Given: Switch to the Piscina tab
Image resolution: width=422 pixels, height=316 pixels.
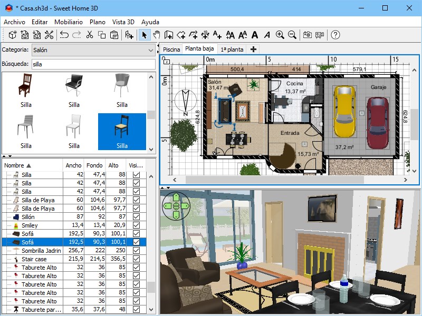Looking at the screenshot, I should 171,50.
